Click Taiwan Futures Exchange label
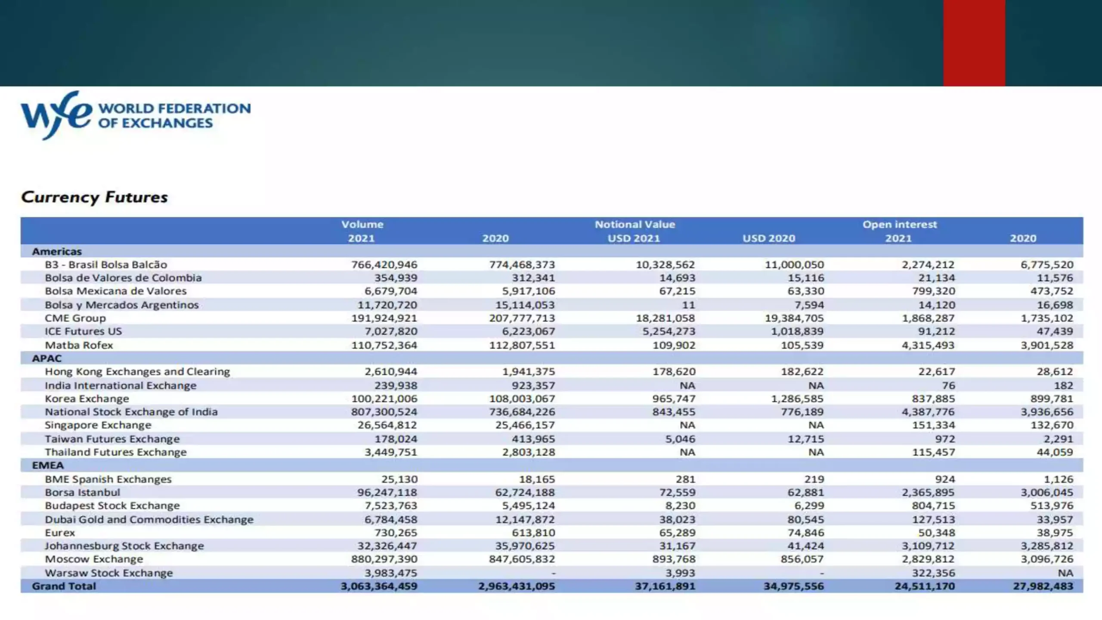Screen dimensions: 1102x620 [112, 439]
